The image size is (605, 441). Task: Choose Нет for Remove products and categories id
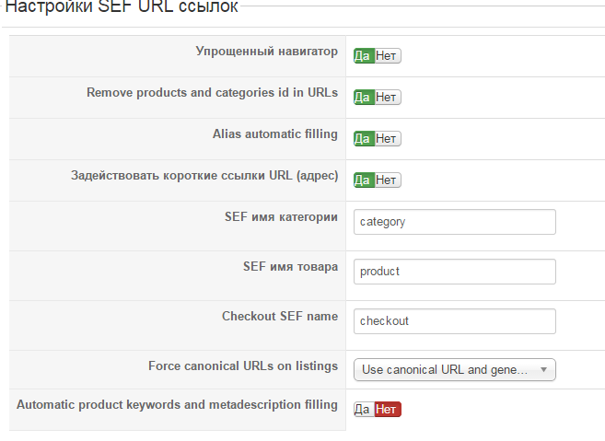[387, 98]
